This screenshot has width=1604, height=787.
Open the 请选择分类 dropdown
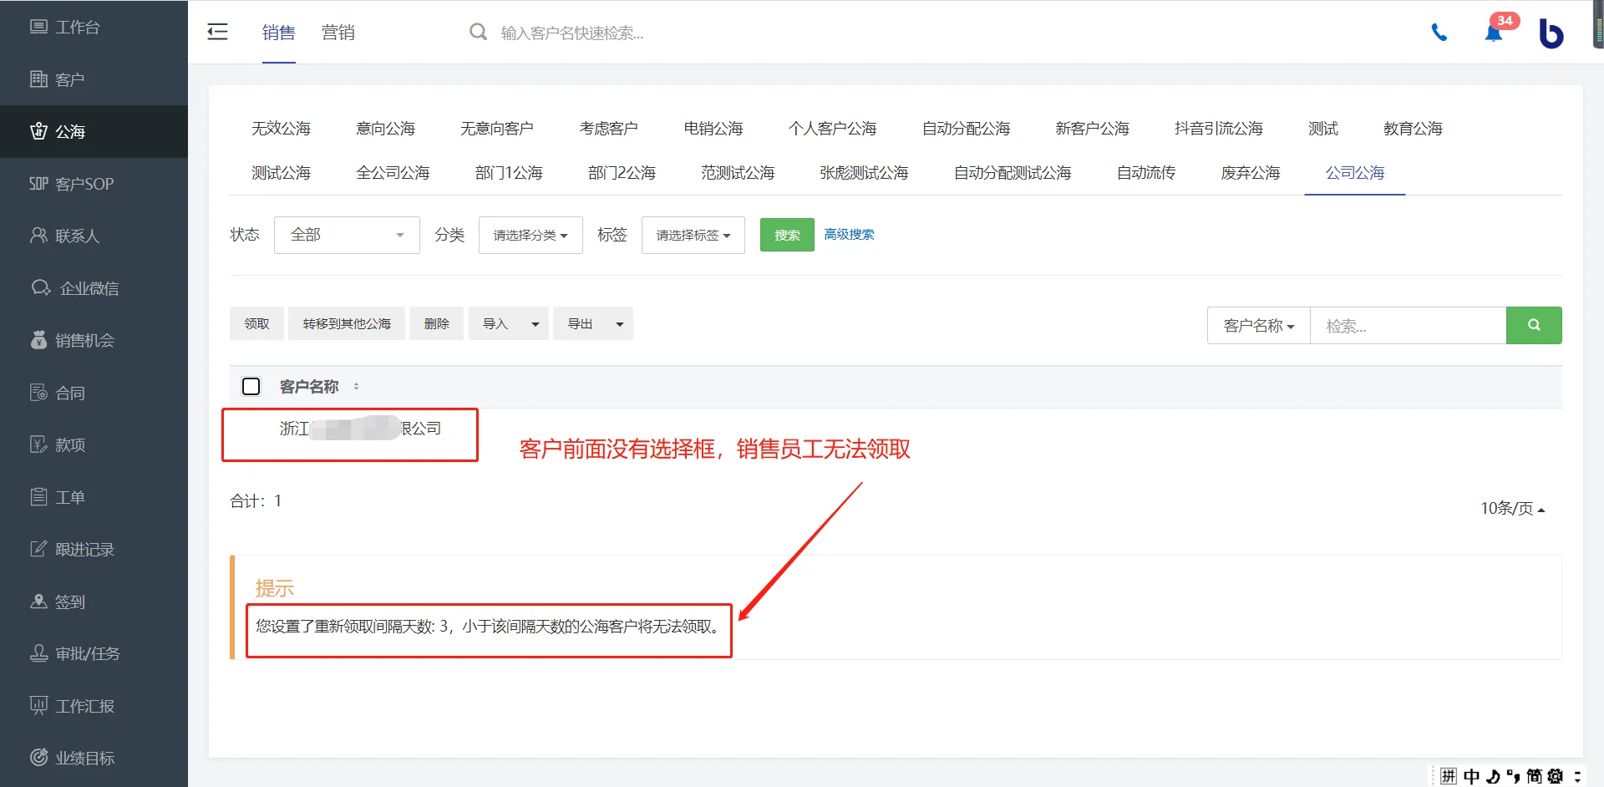[x=530, y=235]
